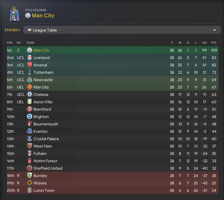
Task: Open the Aston Villa team link
Action: [x=43, y=102]
